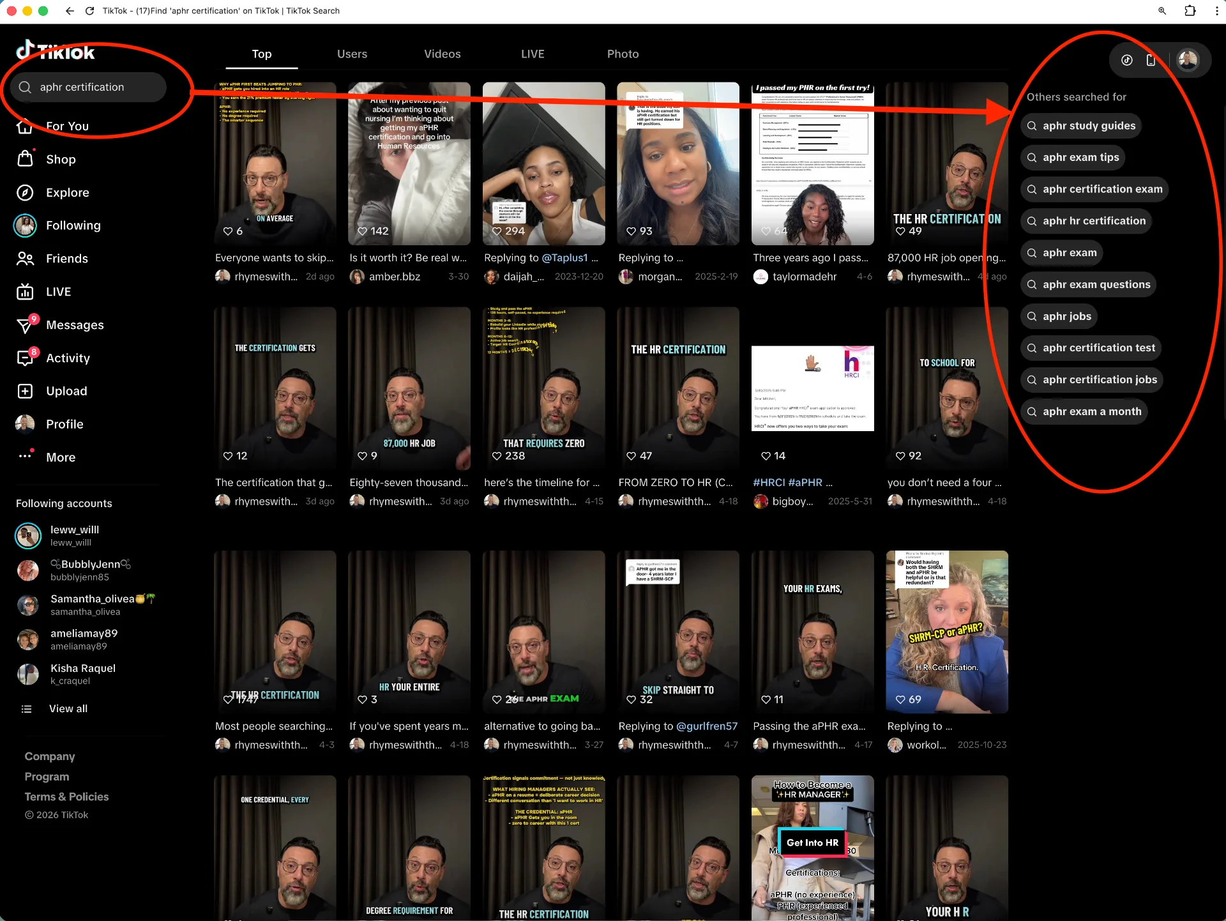The image size is (1226, 921).
Task: Click the @gurlfren57 mention link
Action: point(707,726)
